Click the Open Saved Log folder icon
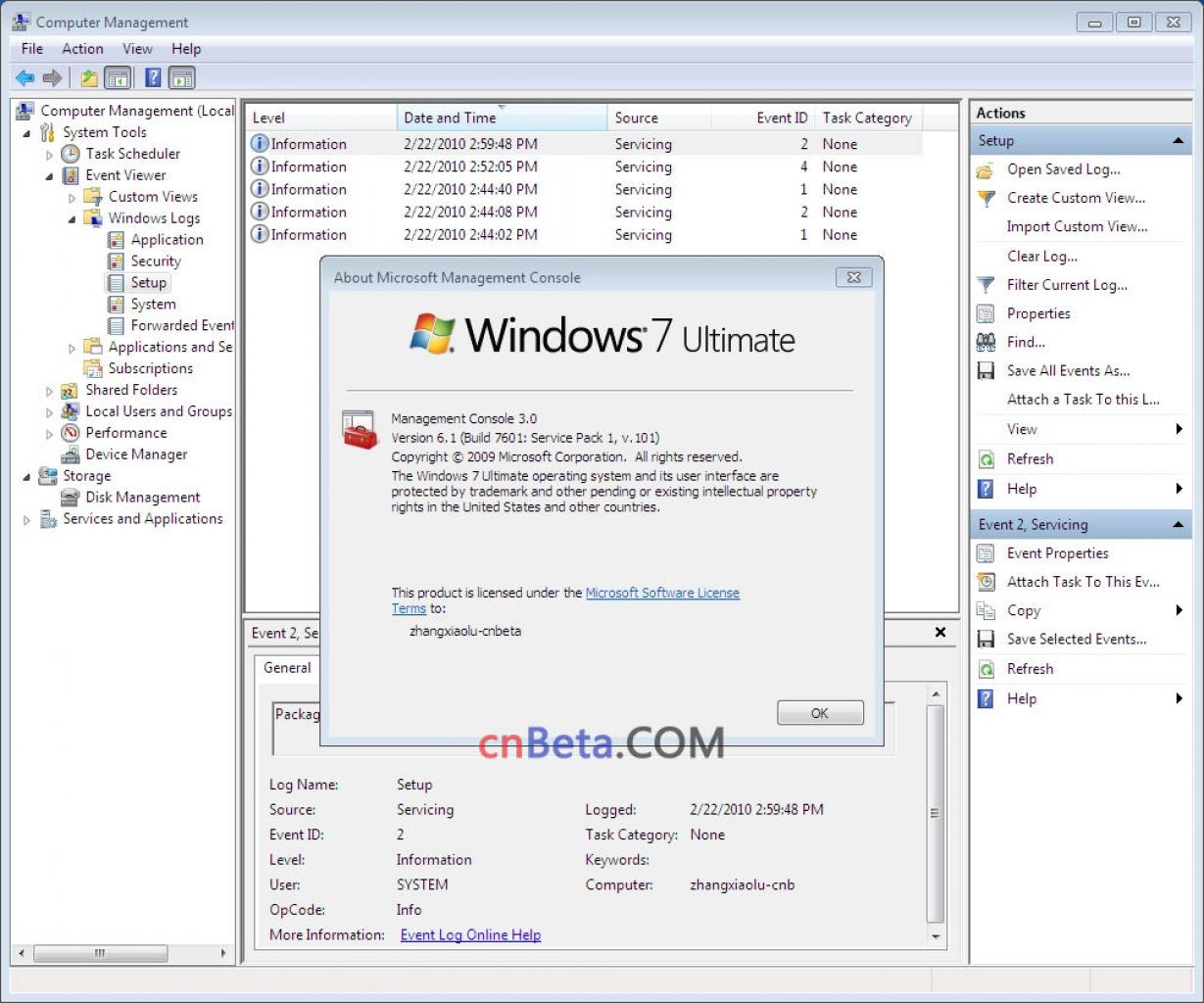 986,170
